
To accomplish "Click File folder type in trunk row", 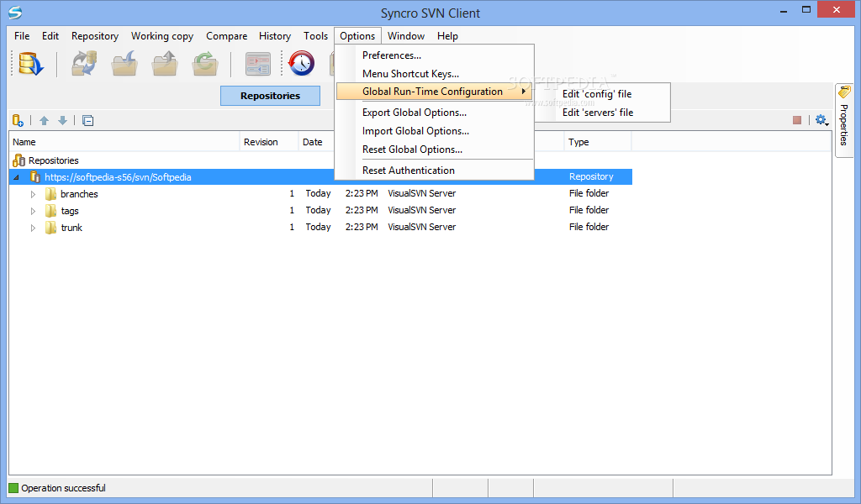I will [589, 227].
